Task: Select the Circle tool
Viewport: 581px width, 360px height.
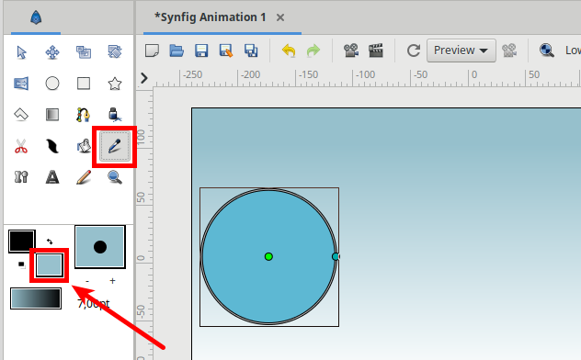Action: pos(52,84)
